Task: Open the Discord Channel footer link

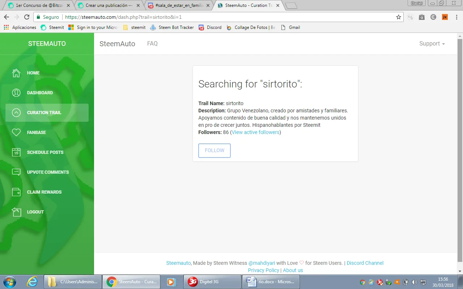Action: [365, 263]
